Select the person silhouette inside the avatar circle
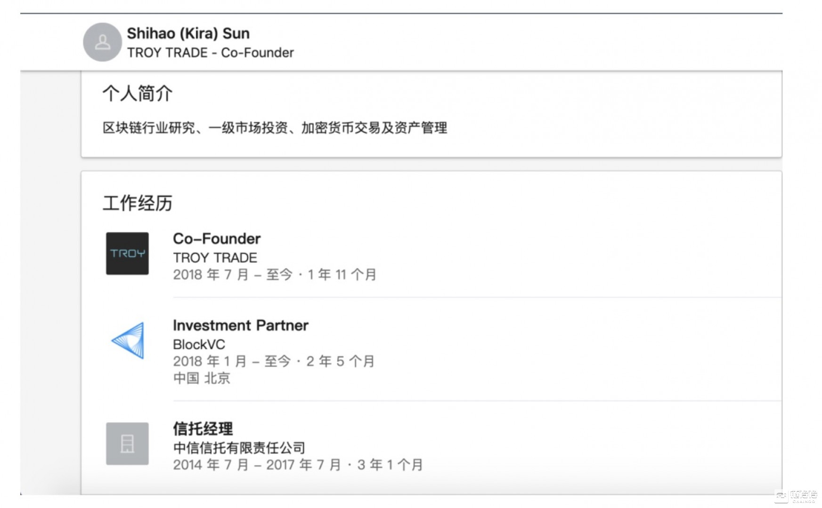This screenshot has height=508, width=822. [x=102, y=42]
